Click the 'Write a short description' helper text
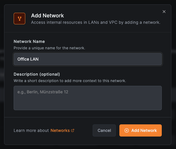The width and height of the screenshot is (176, 149). 70,81
